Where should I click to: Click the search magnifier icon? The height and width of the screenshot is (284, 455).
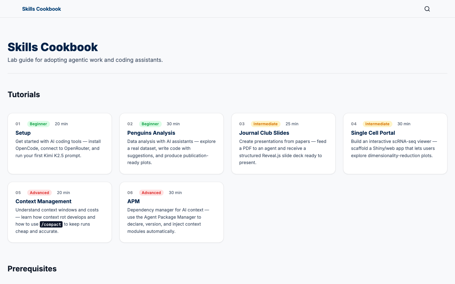point(427,9)
